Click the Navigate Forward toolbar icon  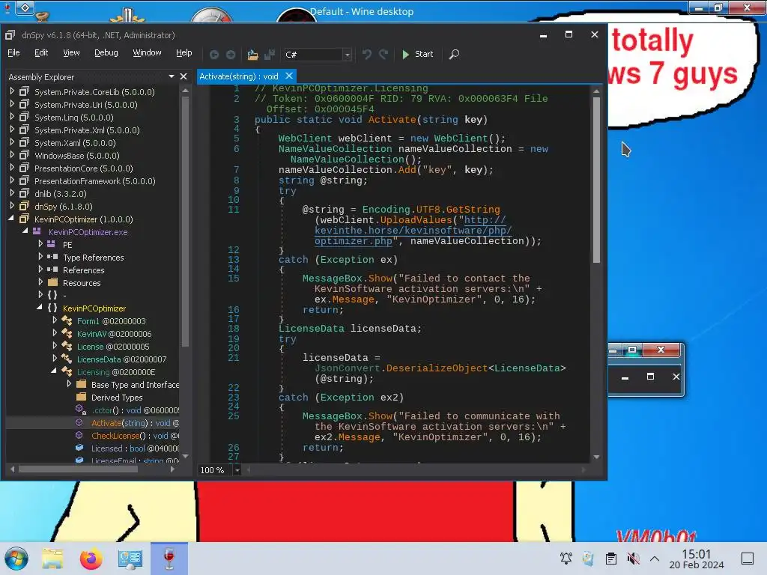(x=231, y=54)
